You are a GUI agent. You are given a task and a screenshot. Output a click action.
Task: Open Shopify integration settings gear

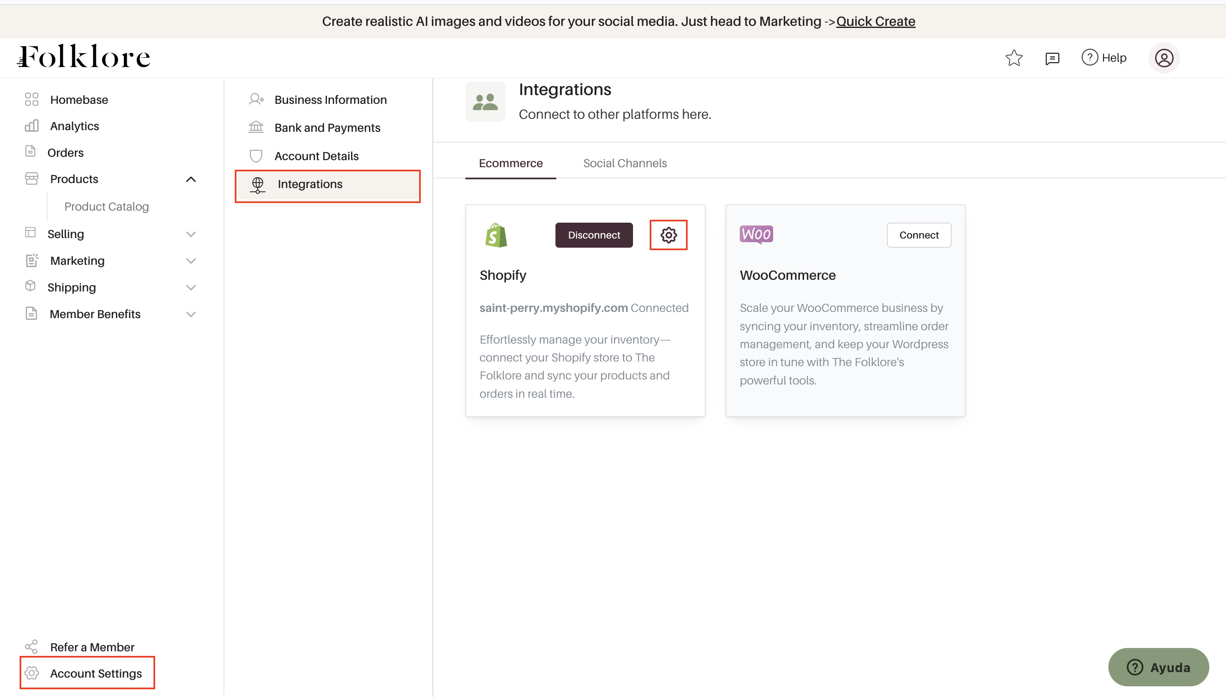(x=668, y=235)
